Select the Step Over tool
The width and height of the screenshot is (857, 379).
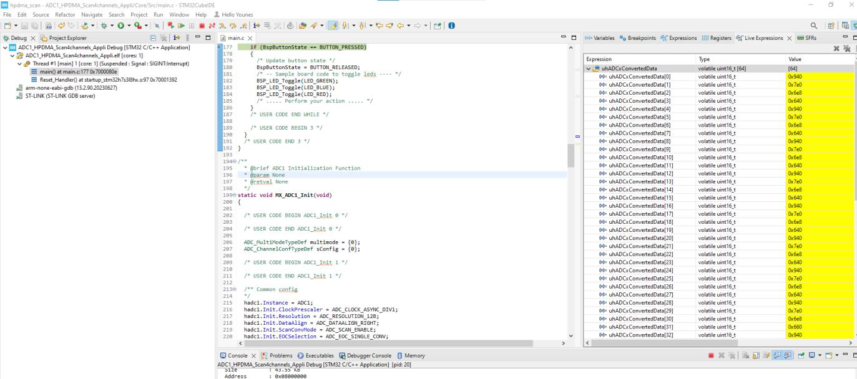click(x=233, y=25)
